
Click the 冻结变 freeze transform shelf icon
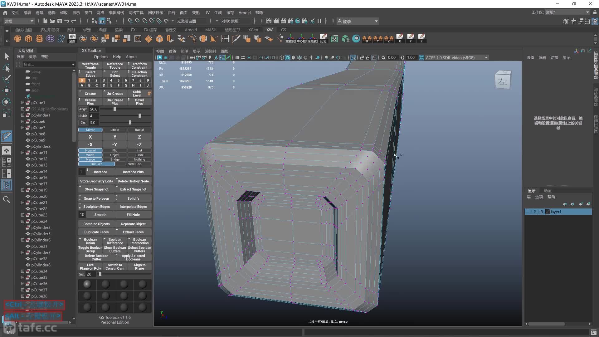(x=312, y=39)
